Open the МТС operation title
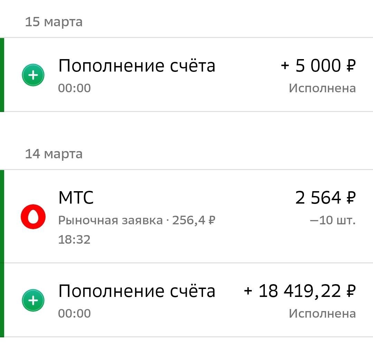 coord(76,198)
